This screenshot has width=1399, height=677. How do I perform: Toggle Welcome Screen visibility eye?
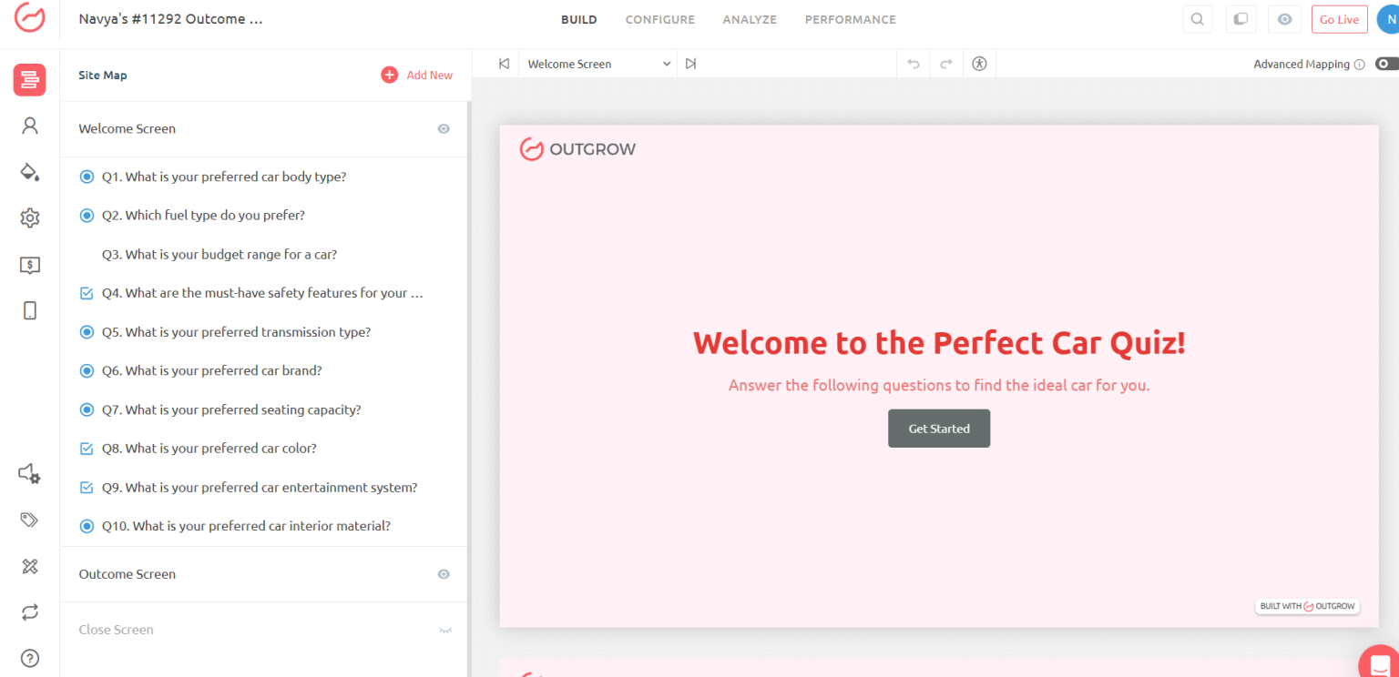click(444, 129)
